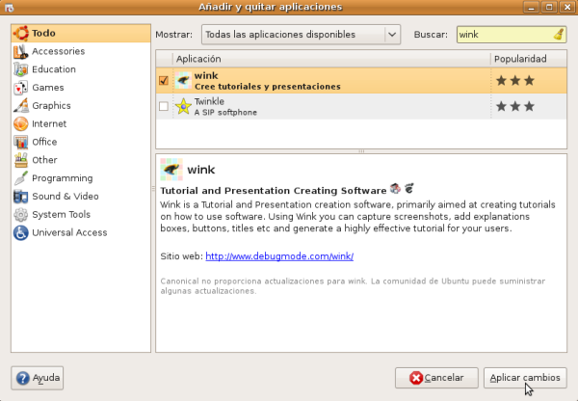578x401 pixels.
Task: Select the Programming category
Action: 62,178
